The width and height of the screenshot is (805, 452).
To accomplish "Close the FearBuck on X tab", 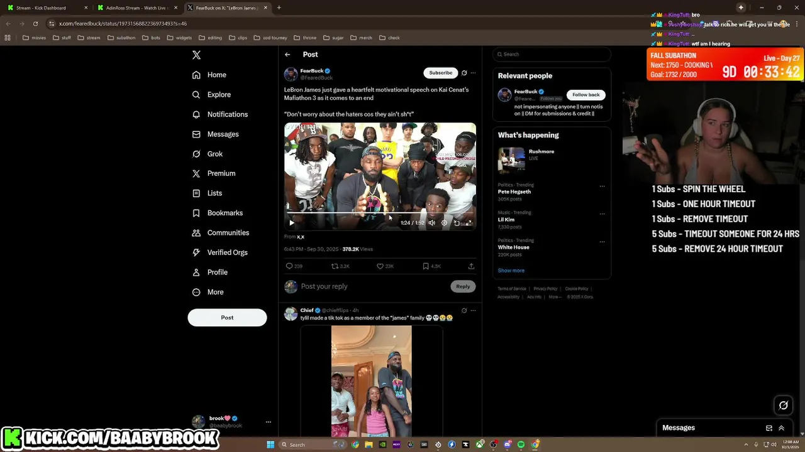I will [x=266, y=8].
